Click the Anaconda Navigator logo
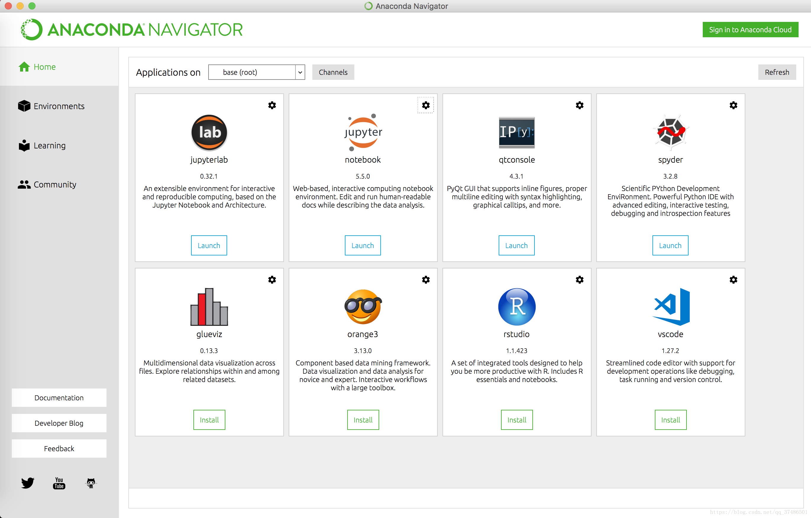The image size is (811, 518). [x=132, y=30]
